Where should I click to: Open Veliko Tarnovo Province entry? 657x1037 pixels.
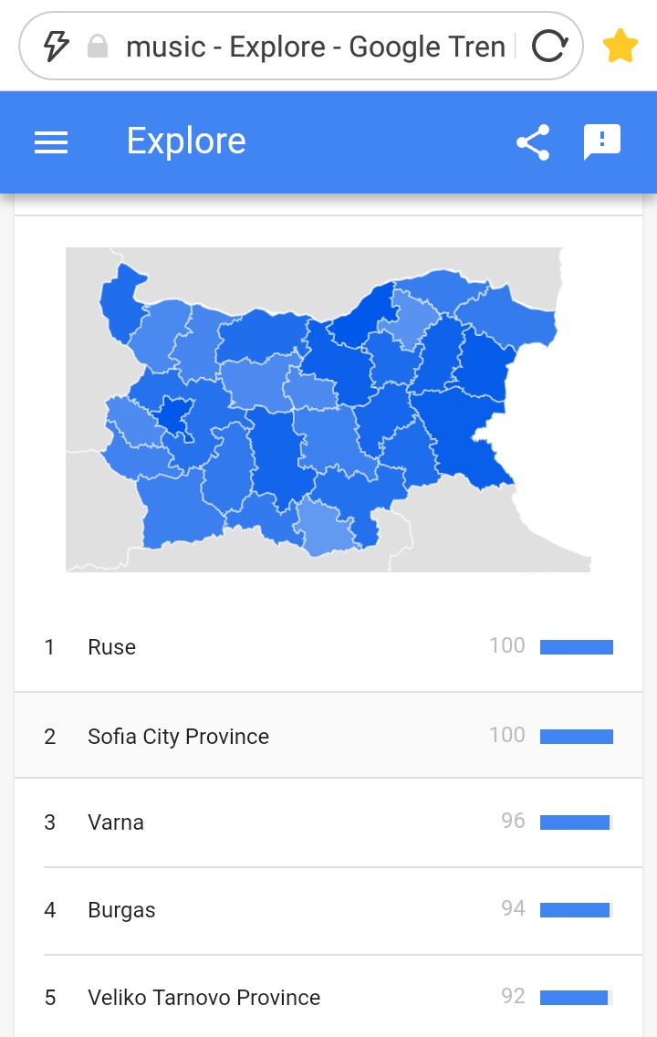[328, 997]
